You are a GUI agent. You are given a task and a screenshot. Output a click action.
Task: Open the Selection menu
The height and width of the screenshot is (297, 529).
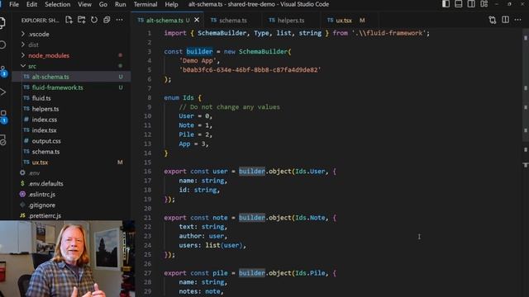[x=57, y=4]
